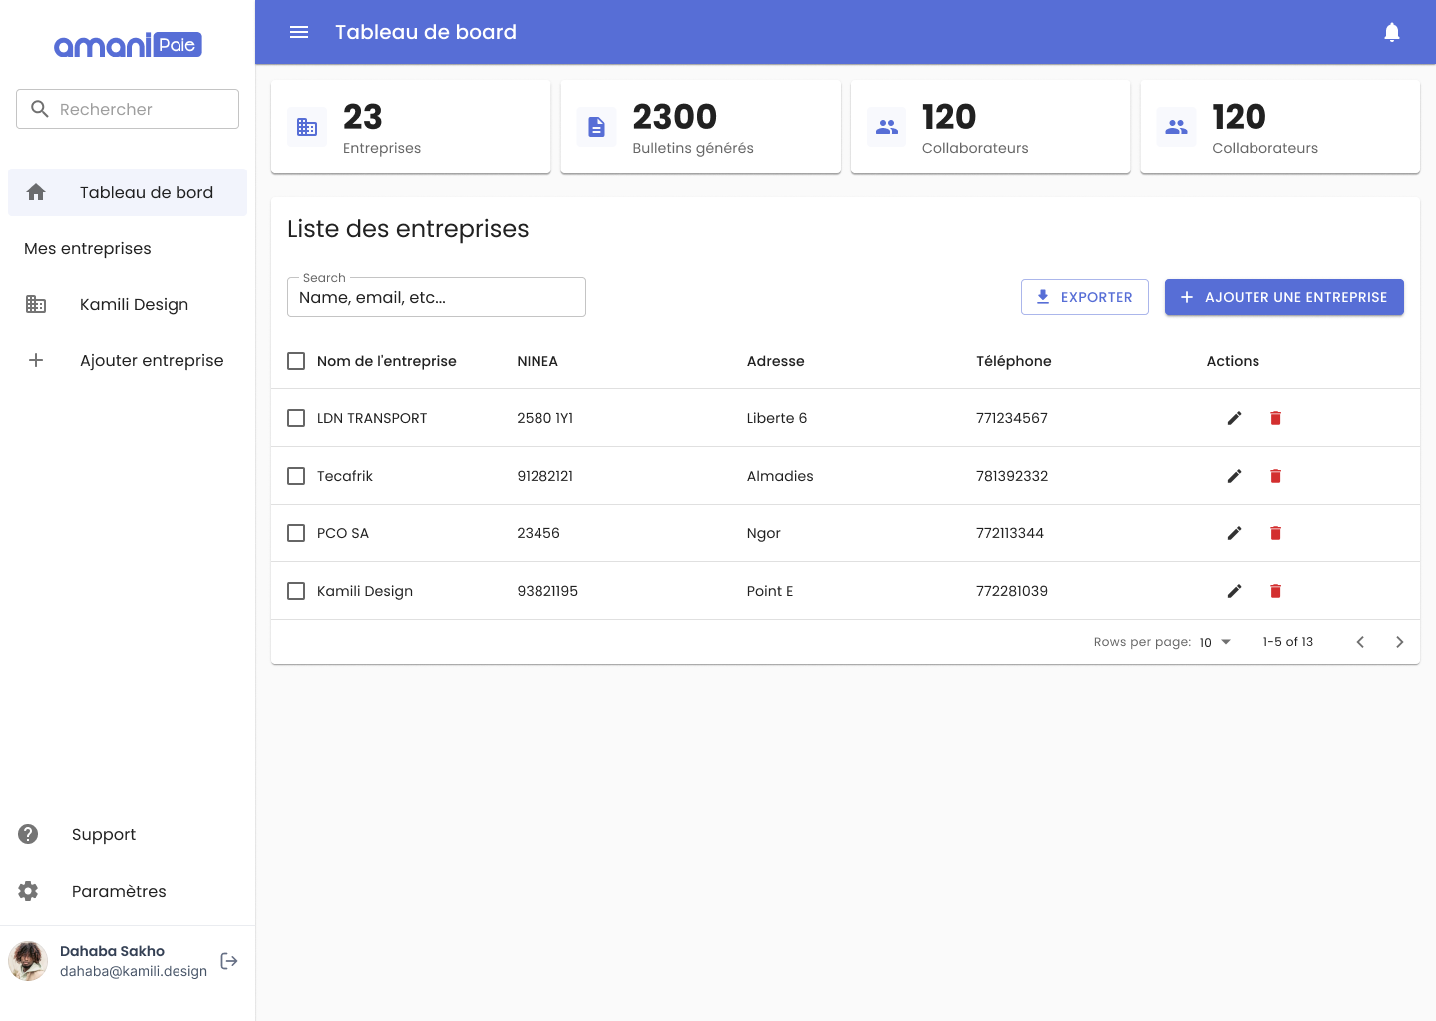This screenshot has height=1021, width=1436.
Task: Click the logout icon beside Dahaba Sakho
Action: [x=229, y=961]
